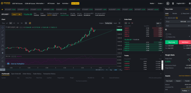Image resolution: width=191 pixels, height=93 pixels.
Task: Select the ruler measure tool
Action: tap(3, 58)
